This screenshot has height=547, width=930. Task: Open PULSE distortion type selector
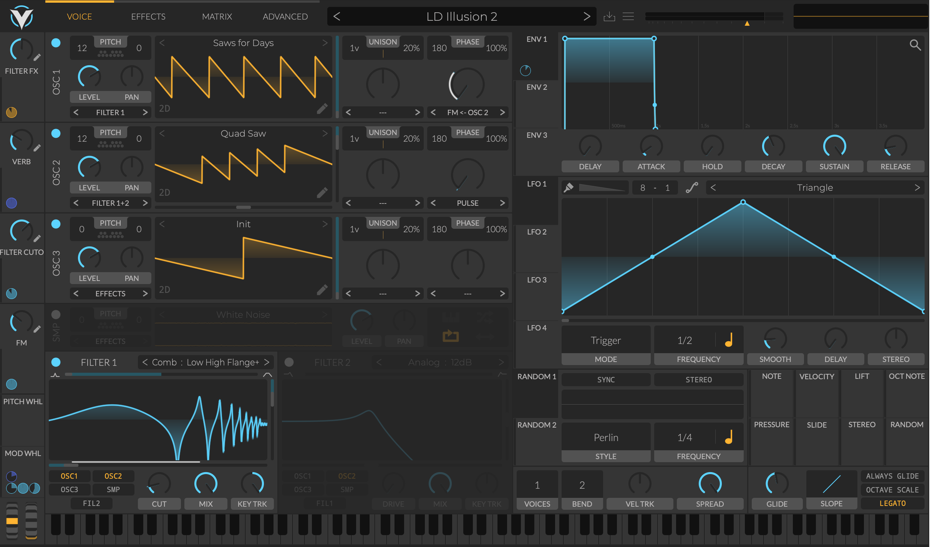coord(467,203)
